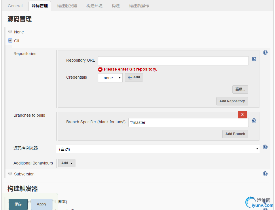Switch to the General tab
Screen dimensions: 275x210
pos(15,6)
